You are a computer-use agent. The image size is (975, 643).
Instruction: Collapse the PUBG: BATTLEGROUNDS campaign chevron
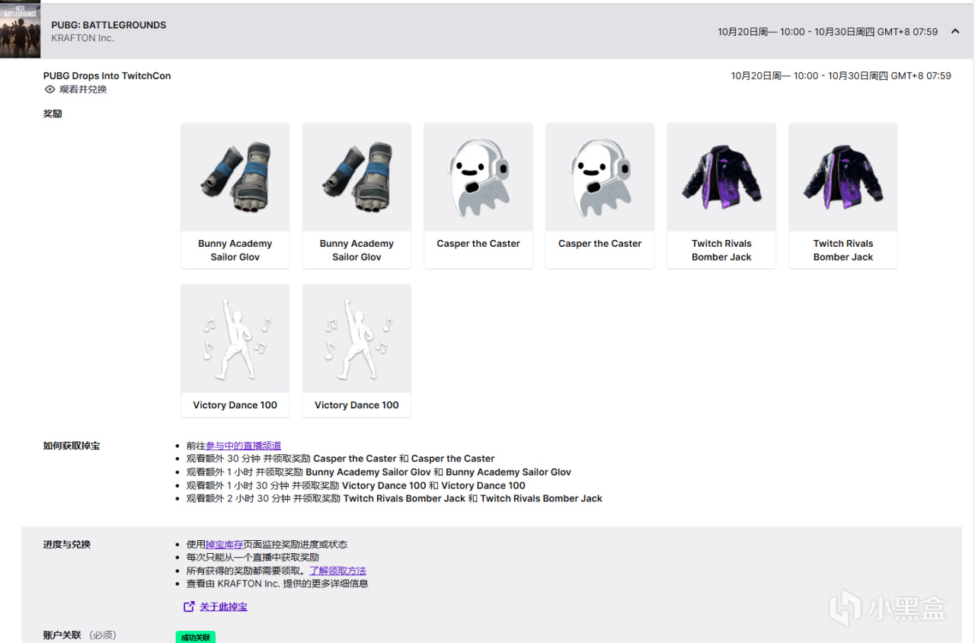(954, 31)
